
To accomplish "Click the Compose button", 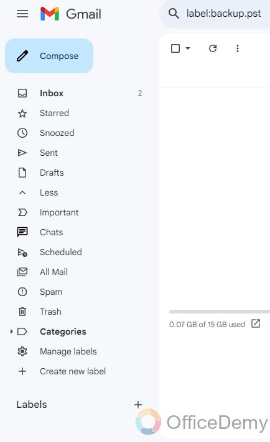I will tap(49, 56).
